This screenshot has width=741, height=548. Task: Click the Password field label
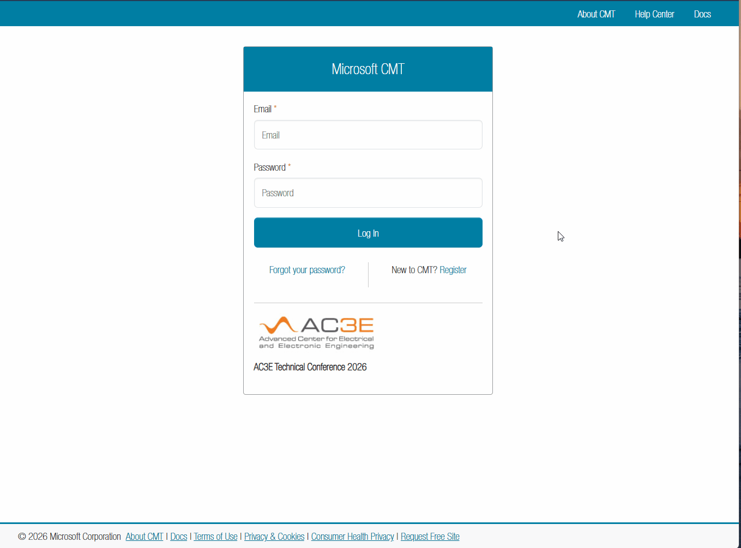click(x=269, y=167)
